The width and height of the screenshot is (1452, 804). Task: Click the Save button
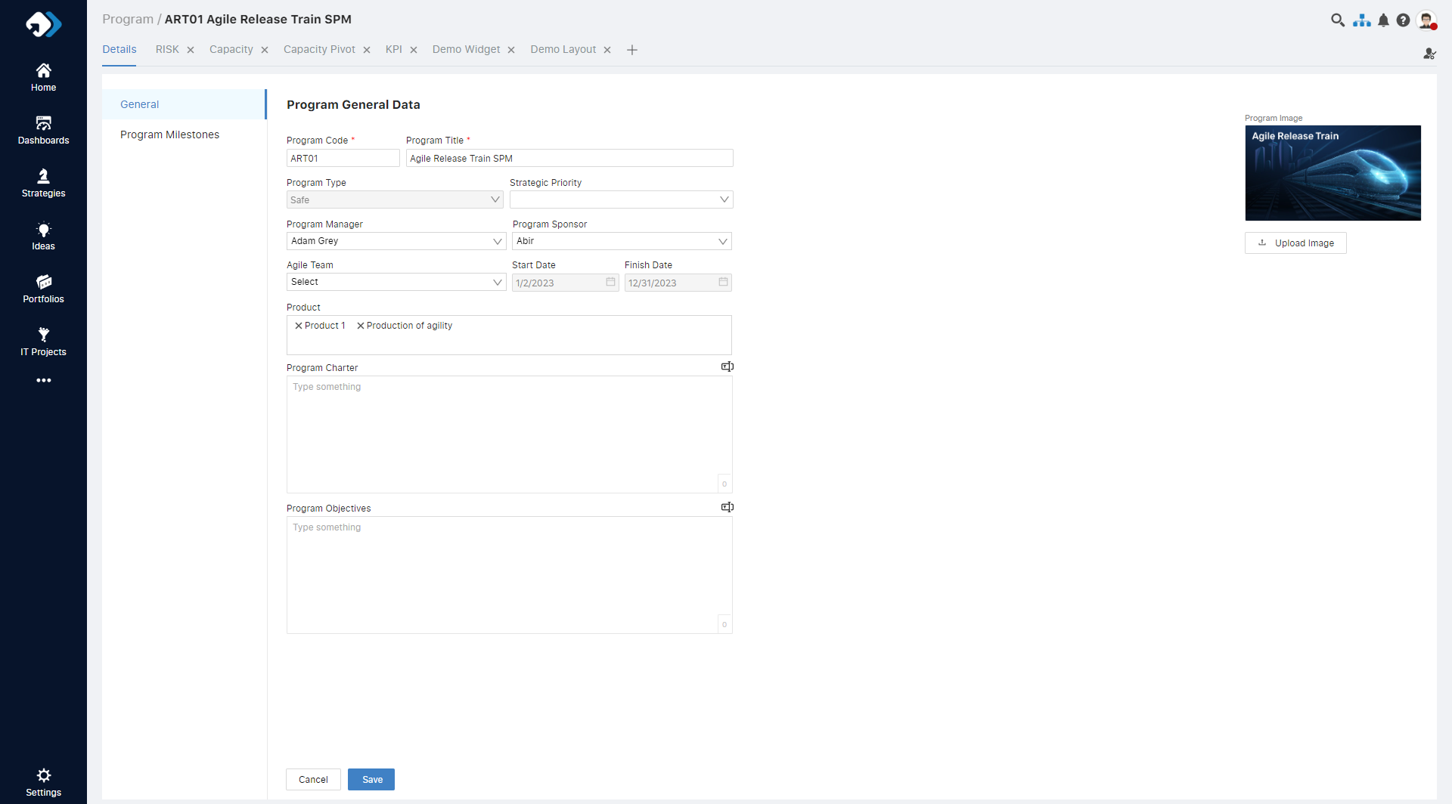click(371, 779)
